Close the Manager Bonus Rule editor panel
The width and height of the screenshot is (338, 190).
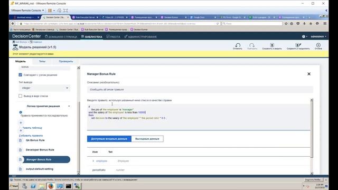click(x=309, y=74)
